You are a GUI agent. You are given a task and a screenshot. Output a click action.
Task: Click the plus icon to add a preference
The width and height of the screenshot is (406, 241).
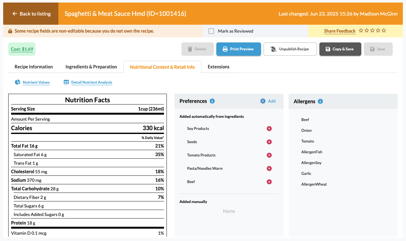pos(263,101)
